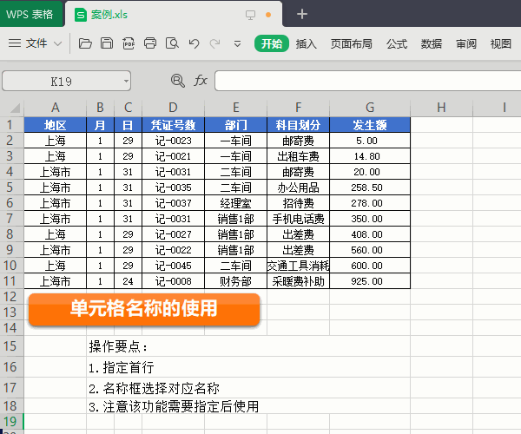
Task: Switch to the 插入 tab
Action: coord(306,43)
